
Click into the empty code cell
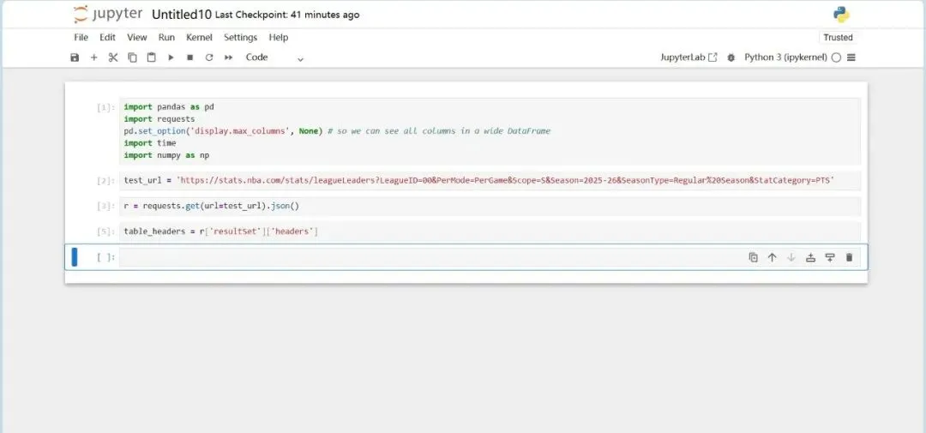[x=429, y=257]
